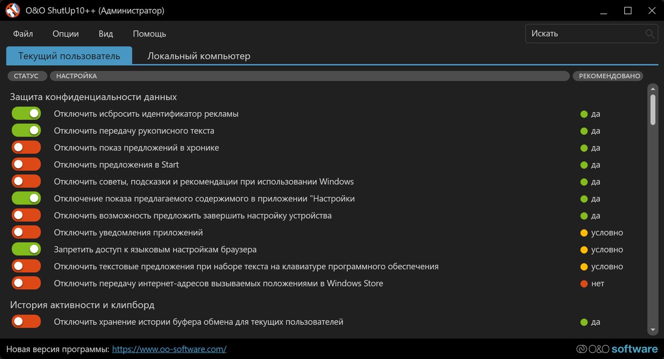Open the Опции menu
This screenshot has height=359, width=664.
point(66,34)
